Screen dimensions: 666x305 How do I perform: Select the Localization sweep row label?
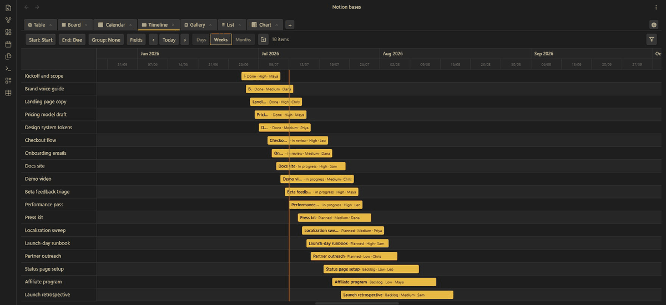45,230
